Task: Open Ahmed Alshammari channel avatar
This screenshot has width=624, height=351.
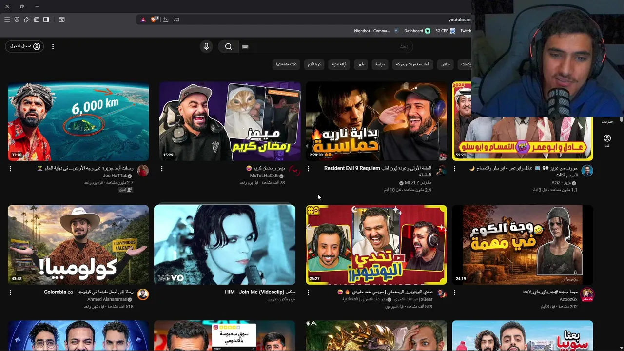Action: click(143, 294)
